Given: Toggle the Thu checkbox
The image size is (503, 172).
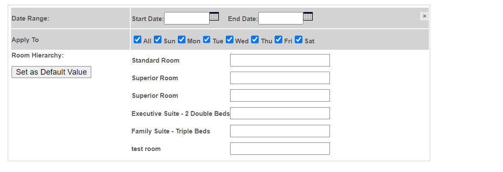Looking at the screenshot, I should point(255,39).
